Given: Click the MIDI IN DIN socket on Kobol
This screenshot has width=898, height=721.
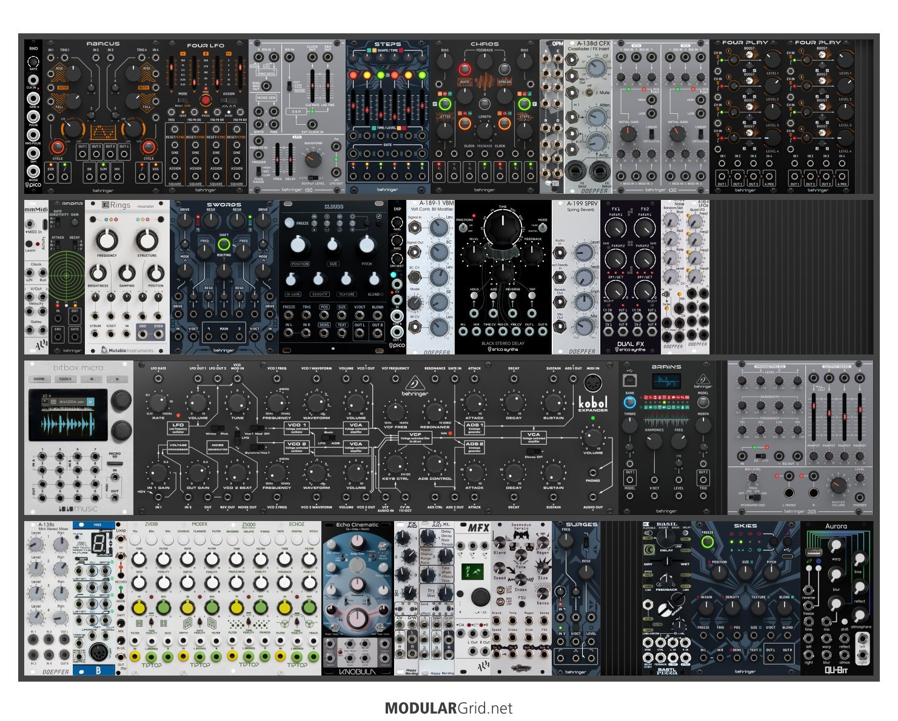Looking at the screenshot, I should click(592, 384).
